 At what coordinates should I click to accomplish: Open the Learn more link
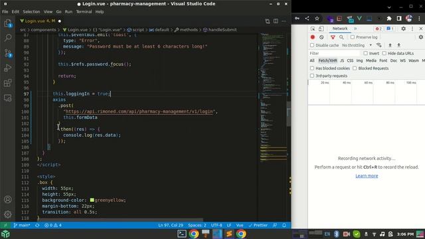(x=367, y=176)
